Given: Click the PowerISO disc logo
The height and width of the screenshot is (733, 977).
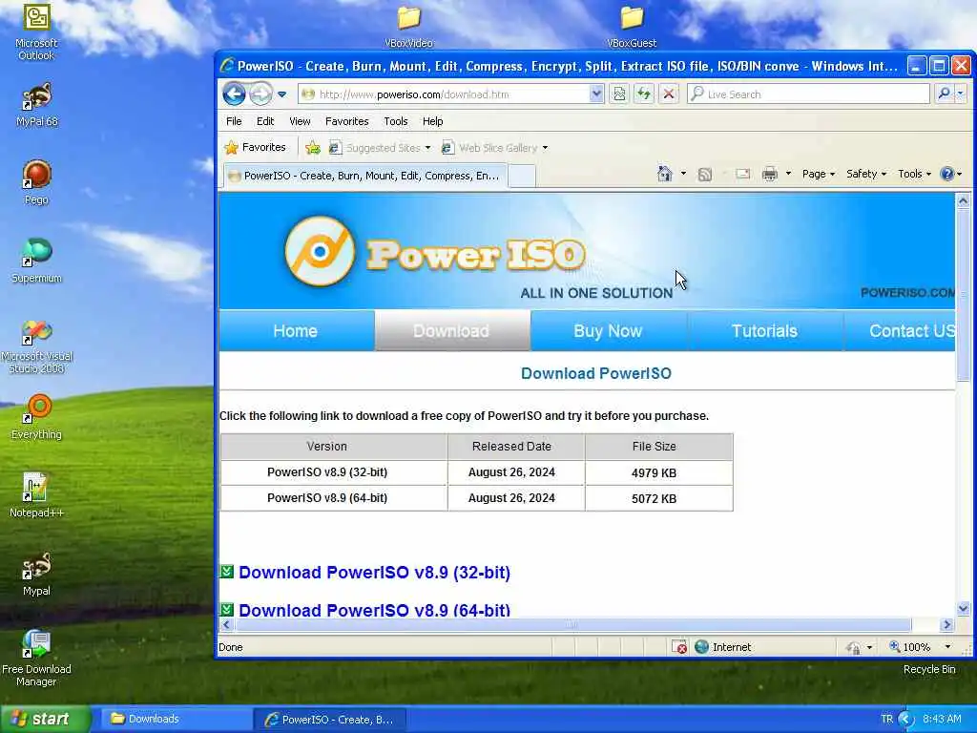Looking at the screenshot, I should [x=321, y=251].
